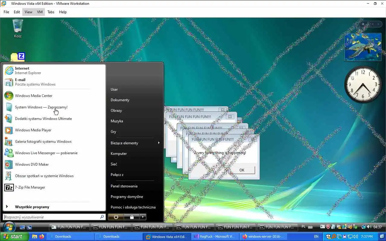Expand the shutdown options arrow
Viewport: 386px width, 241px height.
tap(143, 217)
